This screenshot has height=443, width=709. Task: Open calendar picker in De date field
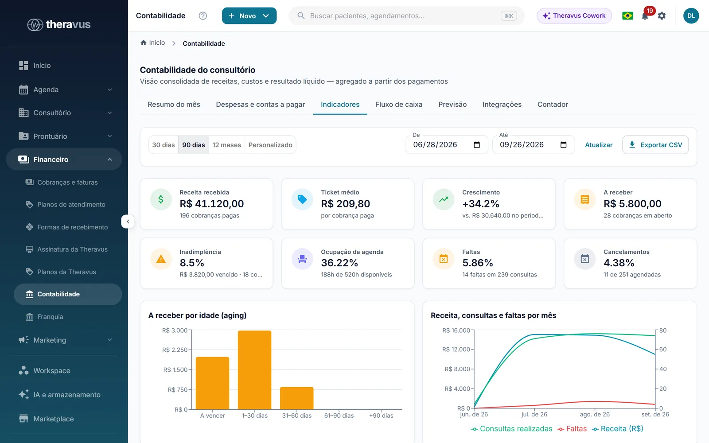pos(477,145)
